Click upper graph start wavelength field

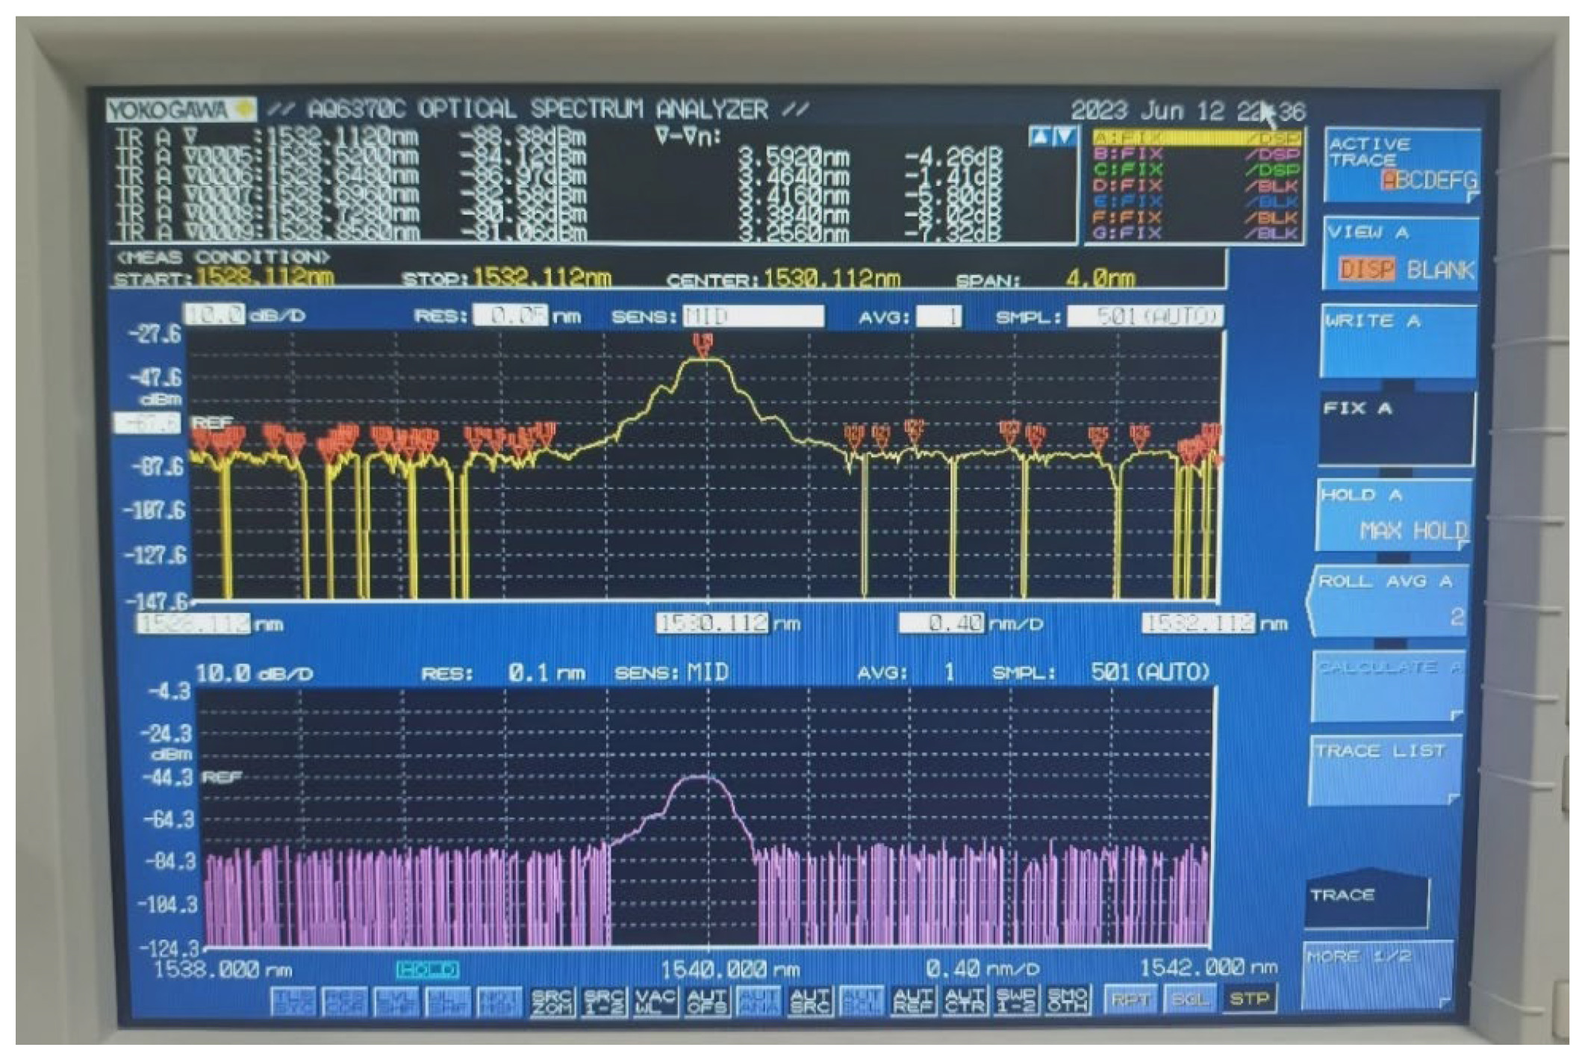pos(193,624)
